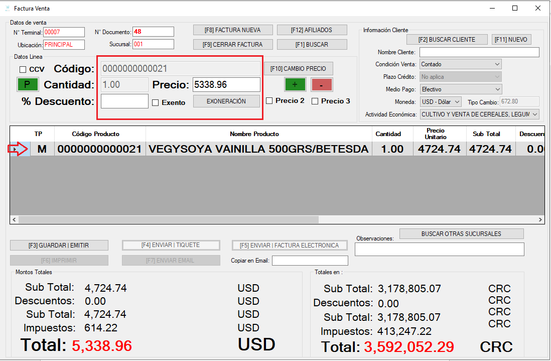The height and width of the screenshot is (361, 551).
Task: Click the % Descuento input field
Action: [124, 101]
